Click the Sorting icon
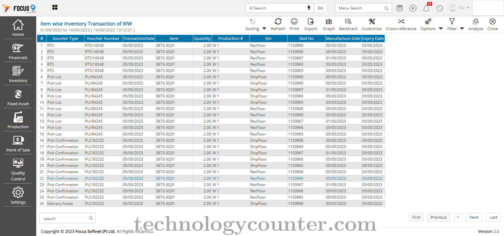The width and height of the screenshot is (504, 236). [252, 21]
